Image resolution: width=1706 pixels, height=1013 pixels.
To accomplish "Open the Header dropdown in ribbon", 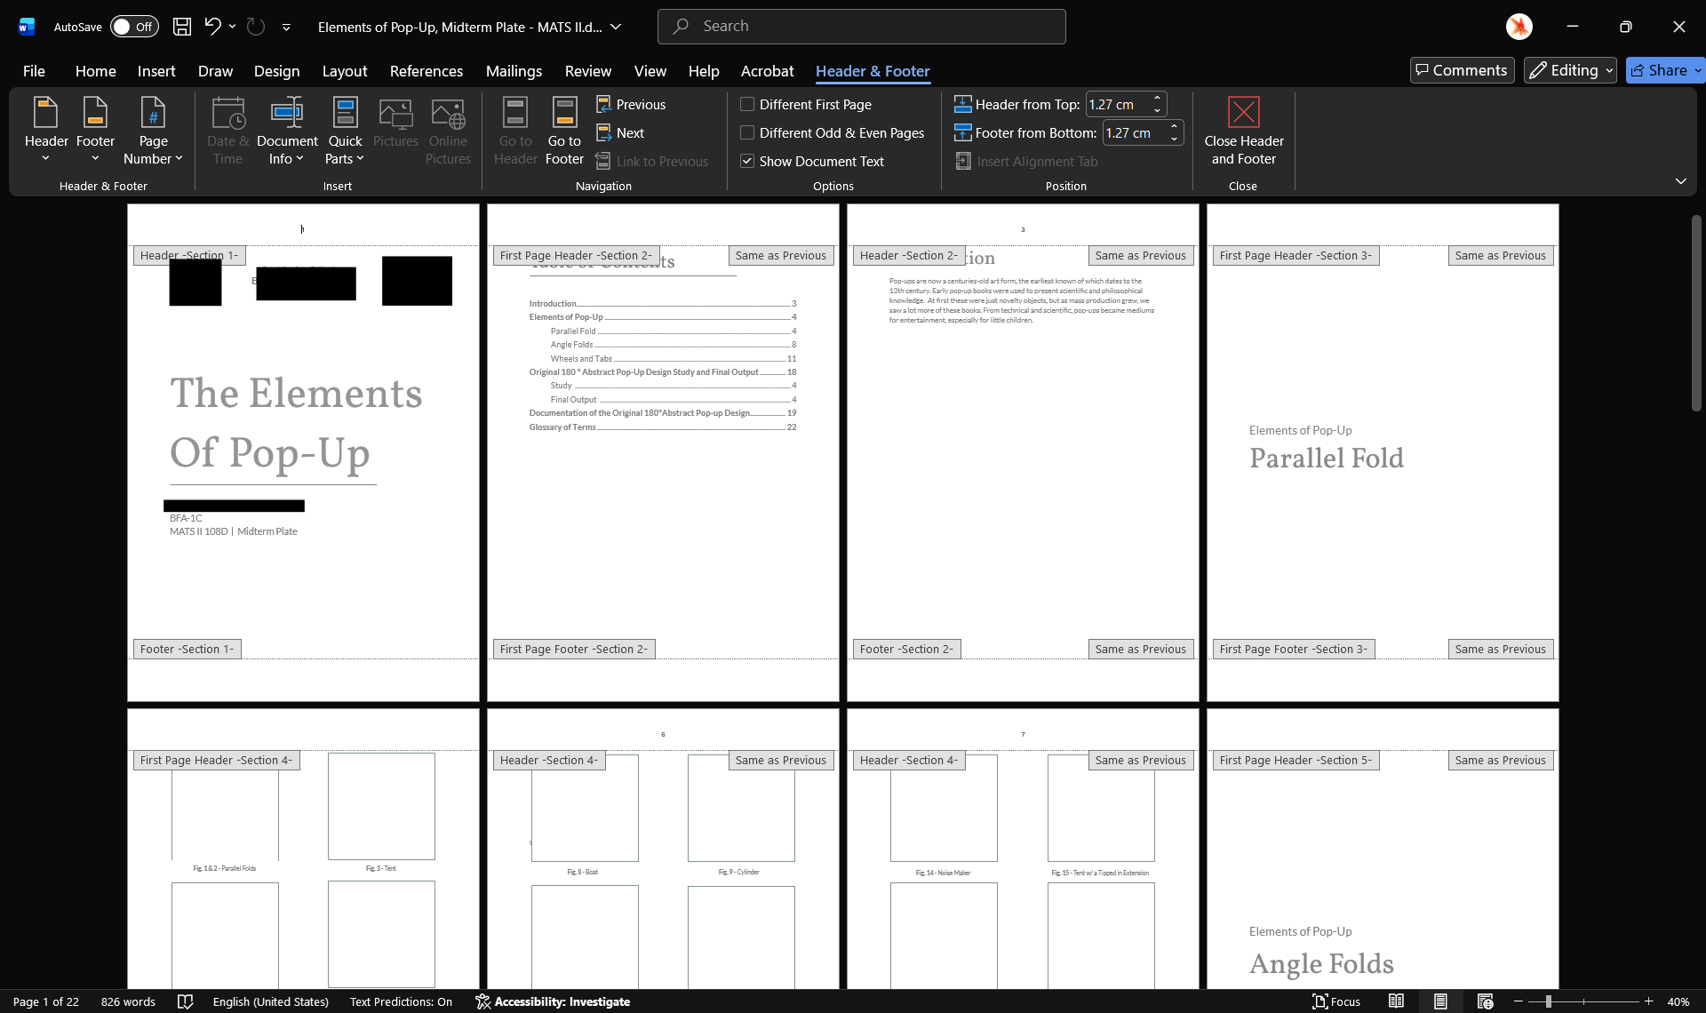I will point(46,131).
